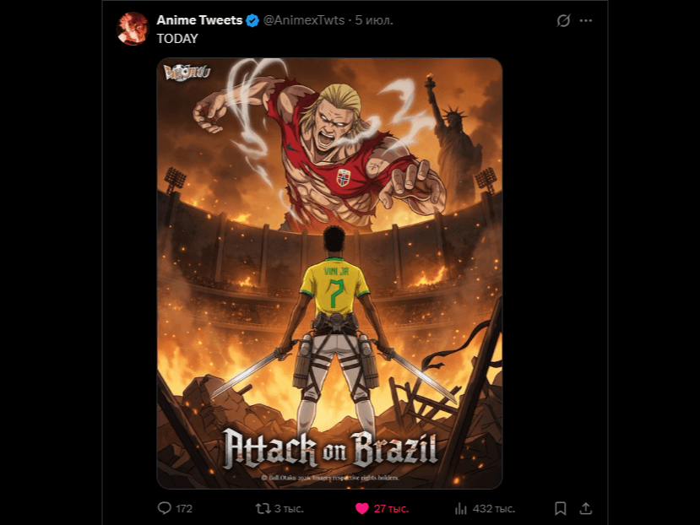Click the Anime Tweets display name
This screenshot has width=700, height=525.
tap(199, 20)
